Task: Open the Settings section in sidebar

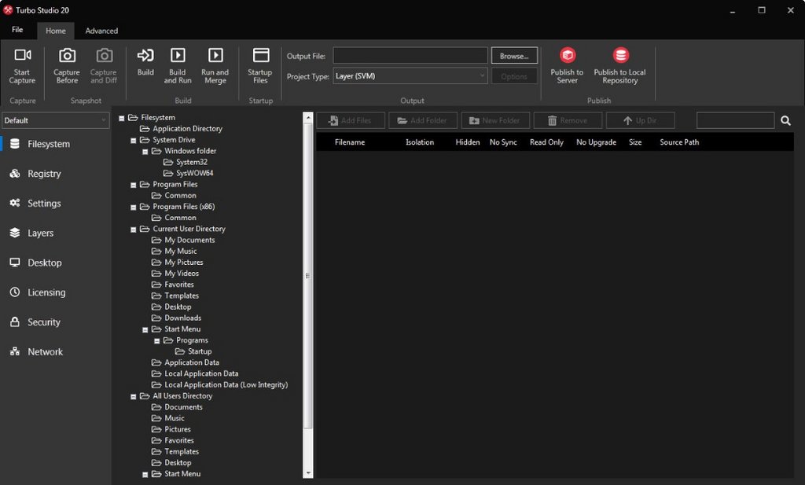Action: coord(56,204)
